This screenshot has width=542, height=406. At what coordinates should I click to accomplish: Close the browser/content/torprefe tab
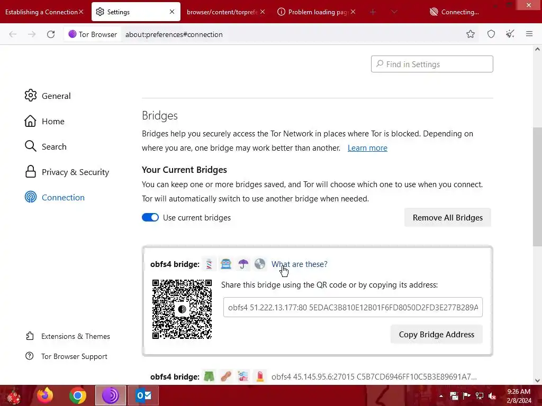[263, 12]
